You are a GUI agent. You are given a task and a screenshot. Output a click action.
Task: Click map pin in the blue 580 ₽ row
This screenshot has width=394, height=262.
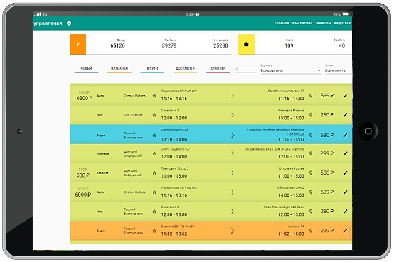311,136
